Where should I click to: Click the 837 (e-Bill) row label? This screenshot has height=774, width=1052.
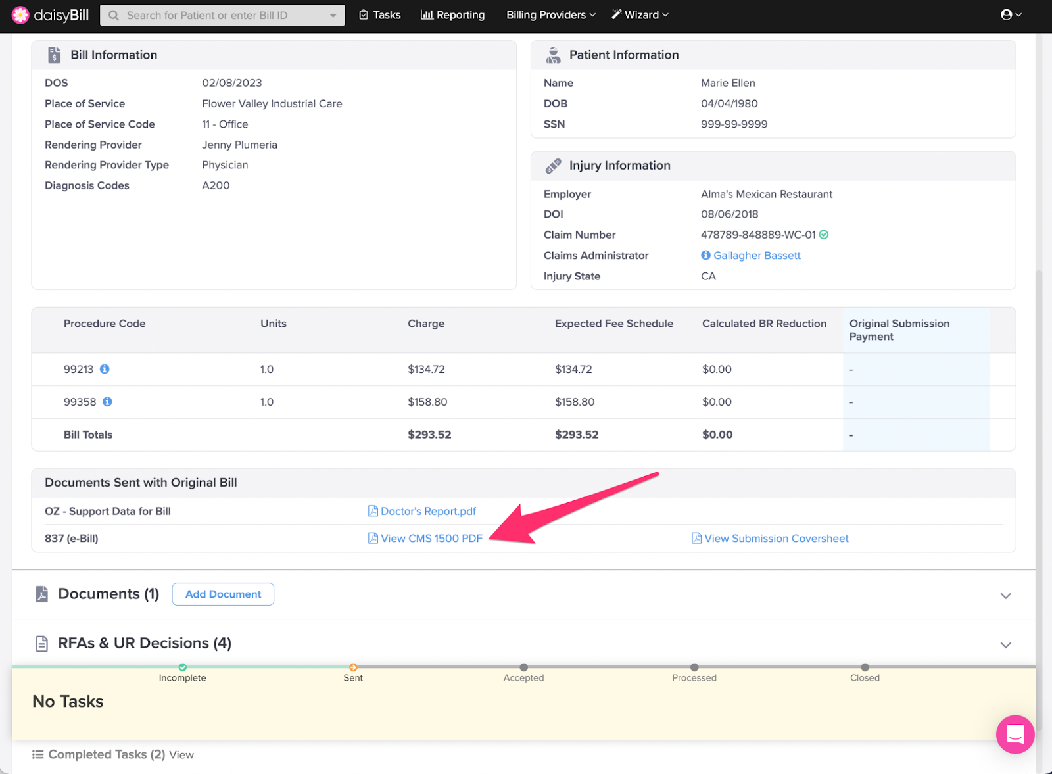tap(72, 538)
